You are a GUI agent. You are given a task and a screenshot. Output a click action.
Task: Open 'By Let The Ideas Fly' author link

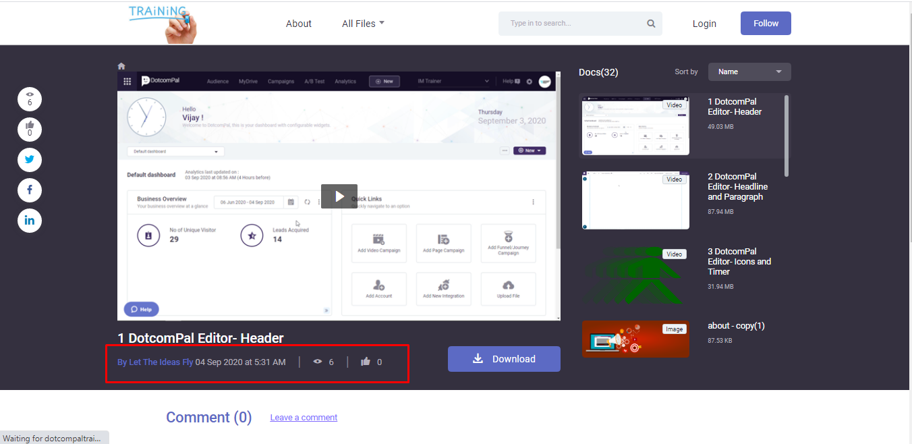tap(155, 362)
